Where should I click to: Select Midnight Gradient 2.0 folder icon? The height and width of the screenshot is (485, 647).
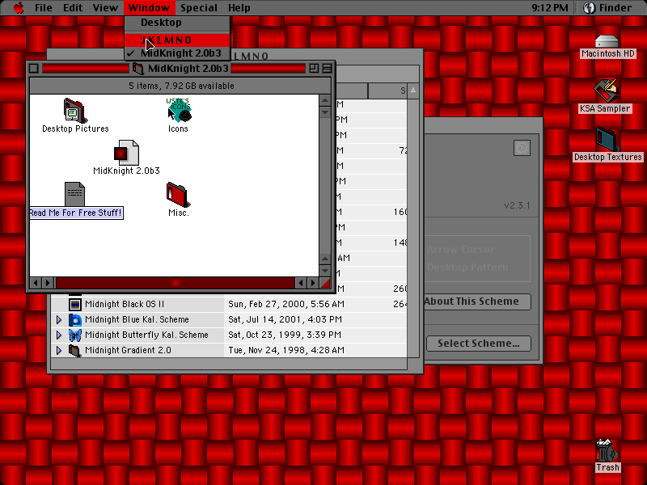(x=75, y=350)
